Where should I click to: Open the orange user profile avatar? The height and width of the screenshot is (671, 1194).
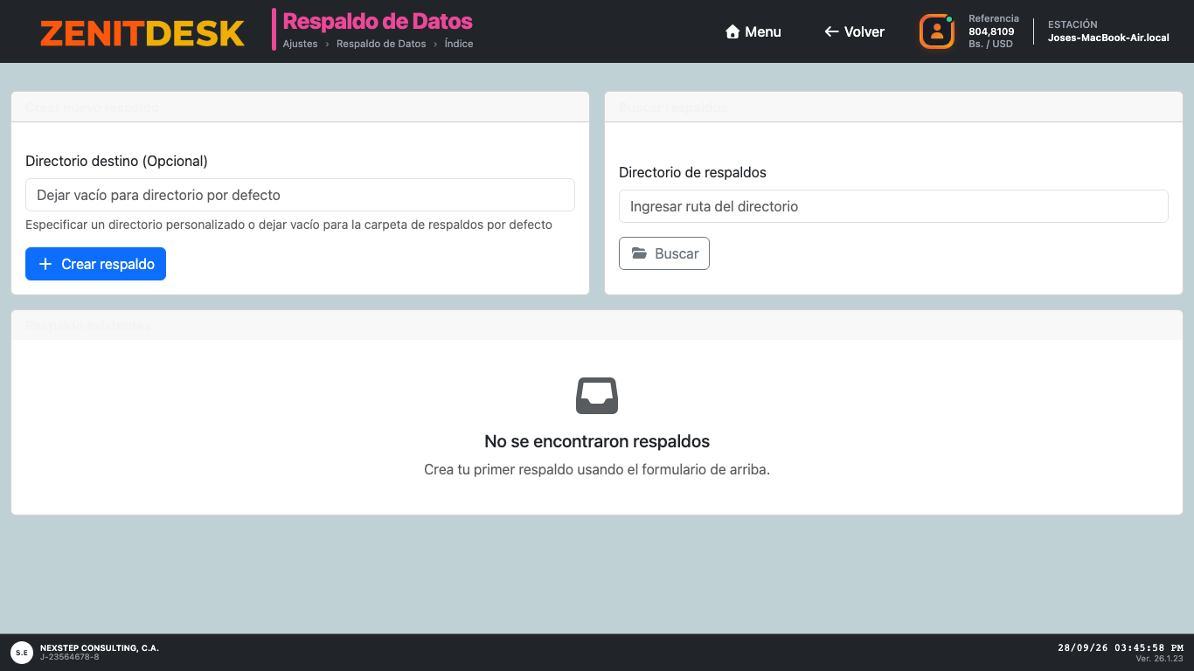click(936, 31)
